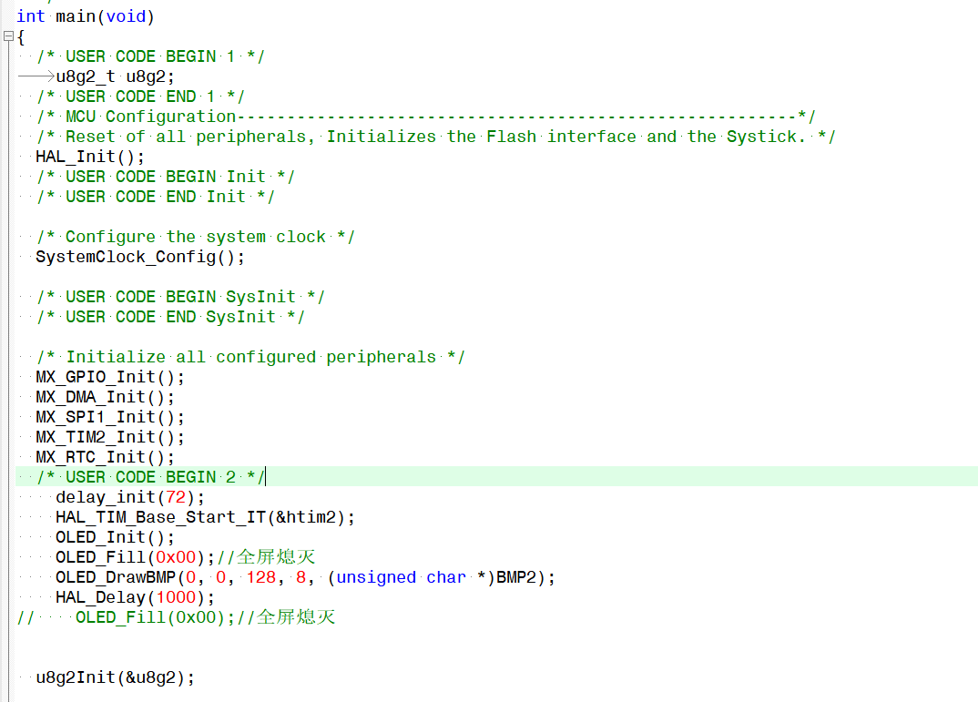The image size is (978, 702).
Task: Click the HAL_Init() function call
Action: (x=82, y=156)
